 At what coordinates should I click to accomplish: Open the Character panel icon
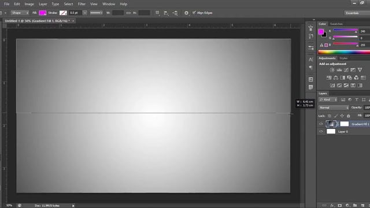point(311,60)
